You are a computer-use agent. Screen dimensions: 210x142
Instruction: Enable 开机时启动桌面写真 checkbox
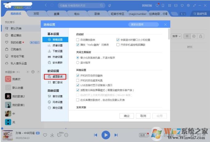tap(78, 80)
